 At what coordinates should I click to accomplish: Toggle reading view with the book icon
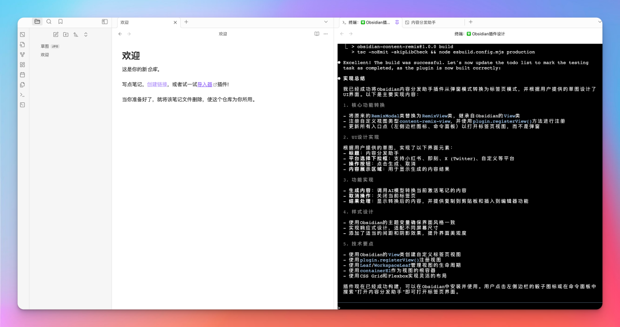[317, 34]
